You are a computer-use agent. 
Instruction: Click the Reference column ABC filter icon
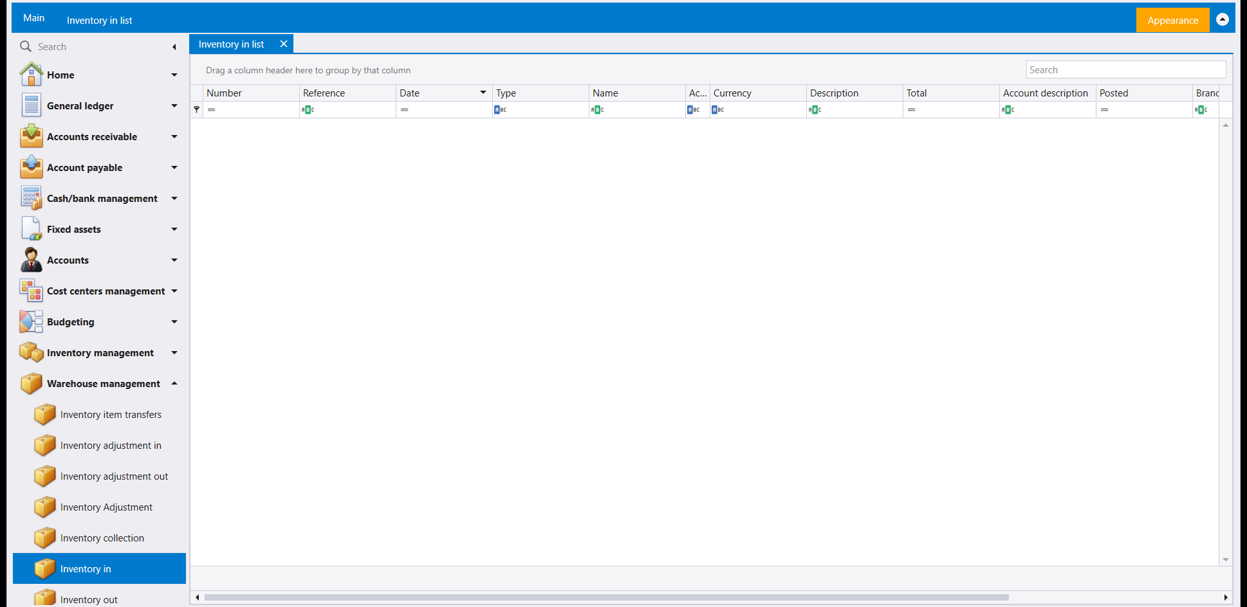pyautogui.click(x=308, y=110)
